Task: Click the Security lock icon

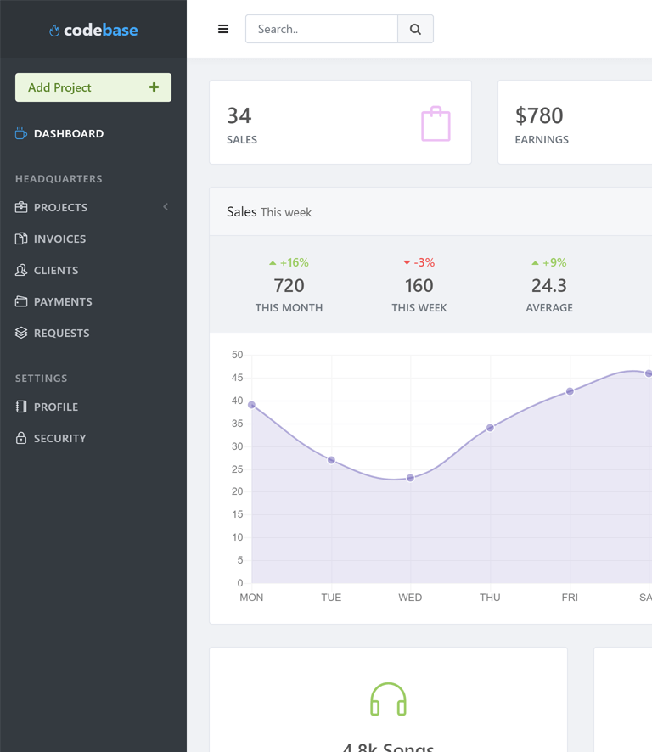Action: click(x=21, y=438)
